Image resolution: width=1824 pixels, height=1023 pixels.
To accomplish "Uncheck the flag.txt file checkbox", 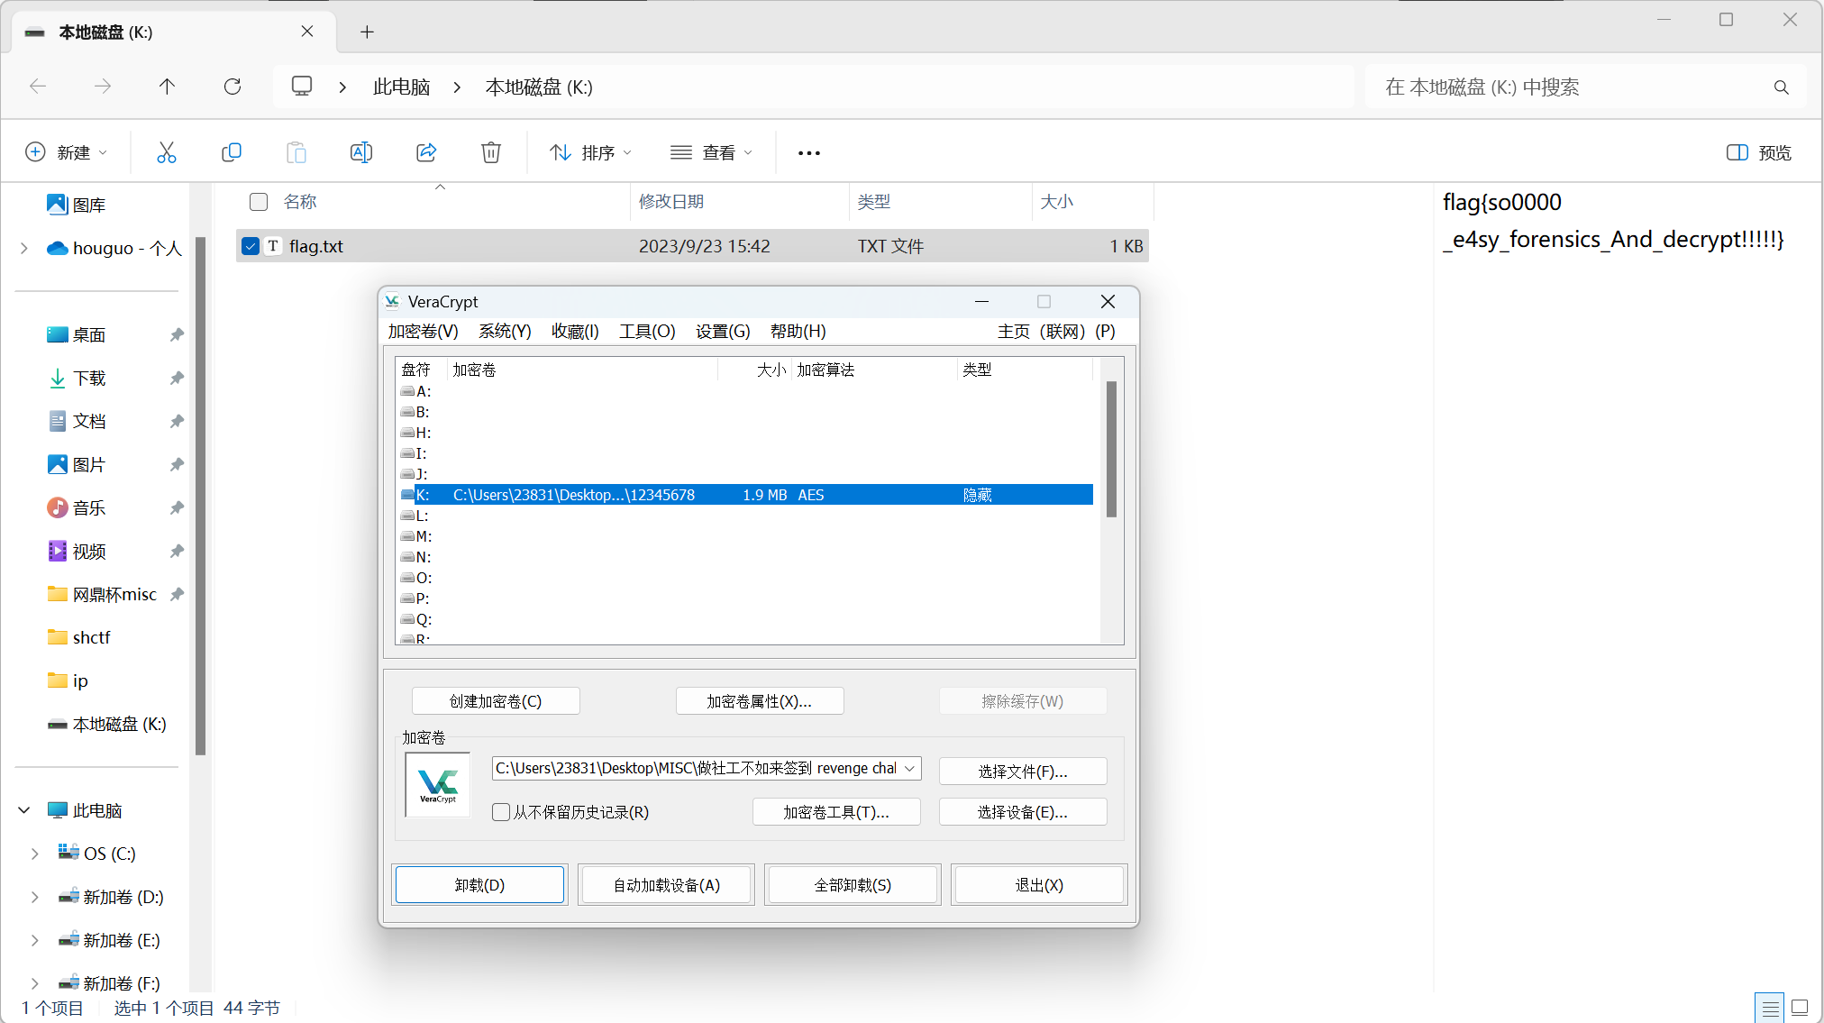I will click(251, 246).
